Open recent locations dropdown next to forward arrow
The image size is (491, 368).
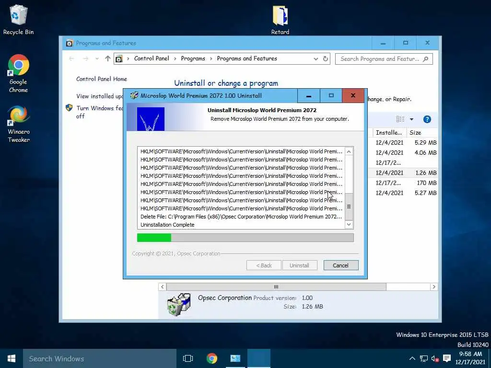97,58
